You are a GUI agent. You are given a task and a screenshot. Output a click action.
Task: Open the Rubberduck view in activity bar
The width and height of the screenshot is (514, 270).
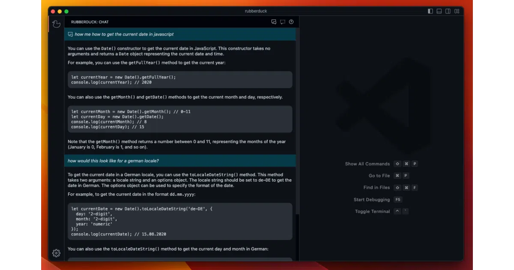[56, 24]
